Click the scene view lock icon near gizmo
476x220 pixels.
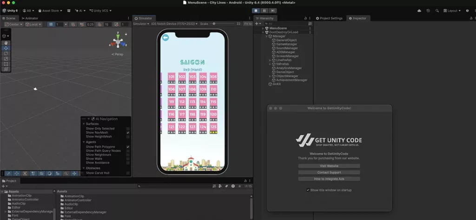126,34
